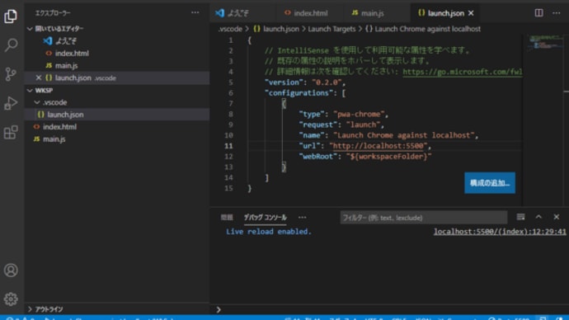Select index.html in open editors list
569x320 pixels.
pos(116,54)
